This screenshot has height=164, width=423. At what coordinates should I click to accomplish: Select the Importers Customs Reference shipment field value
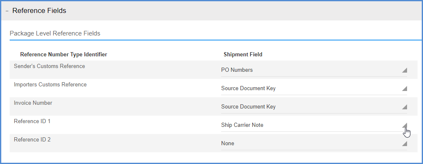[x=314, y=88]
